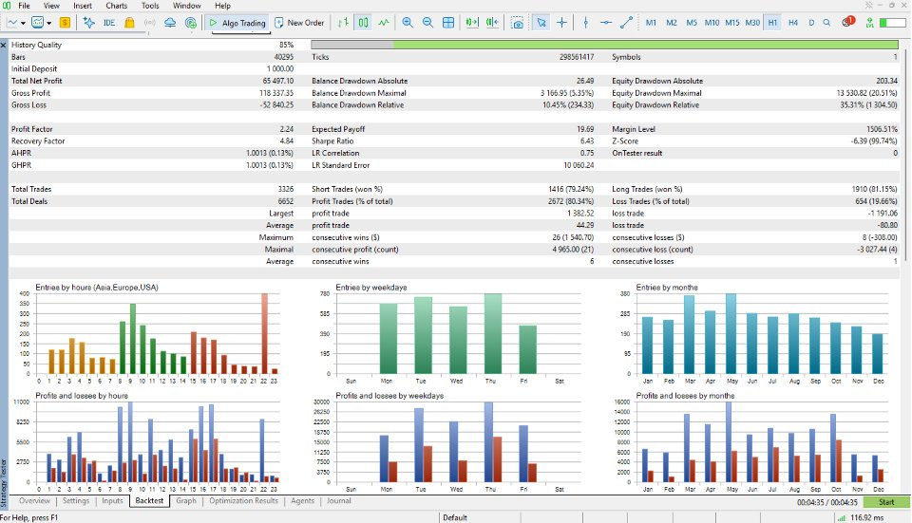Open the account notifications icon
This screenshot has width=912, height=523.
tap(848, 22)
